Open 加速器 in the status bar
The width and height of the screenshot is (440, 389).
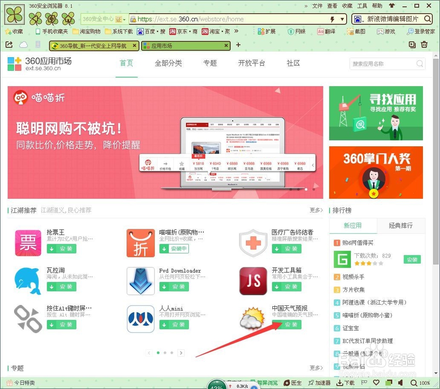click(x=319, y=383)
